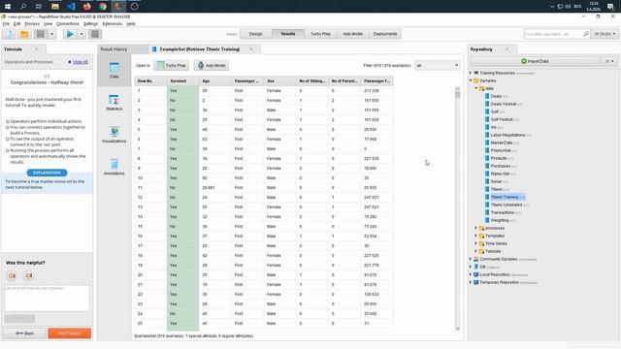Open the Visualizations view icon

(x=114, y=135)
